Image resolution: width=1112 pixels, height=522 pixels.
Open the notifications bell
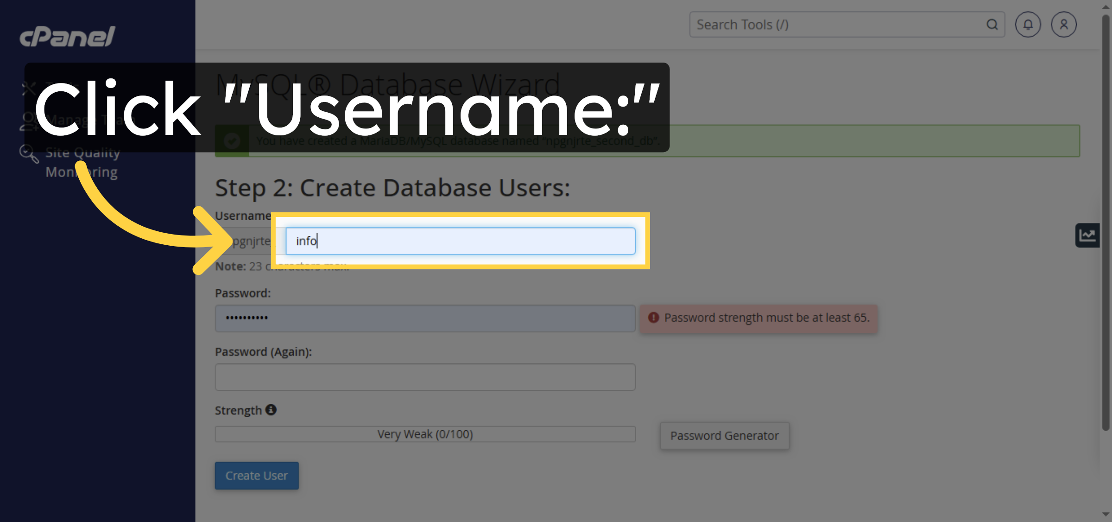pyautogui.click(x=1028, y=25)
